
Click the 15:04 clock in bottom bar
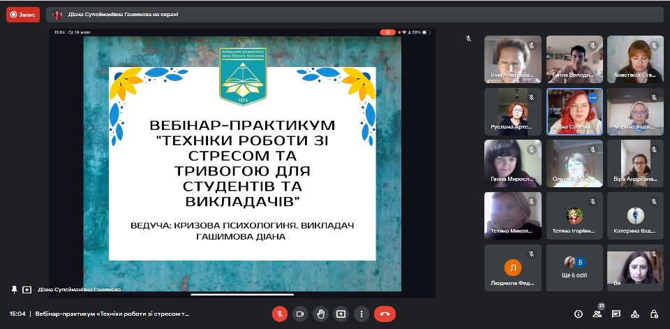click(17, 314)
